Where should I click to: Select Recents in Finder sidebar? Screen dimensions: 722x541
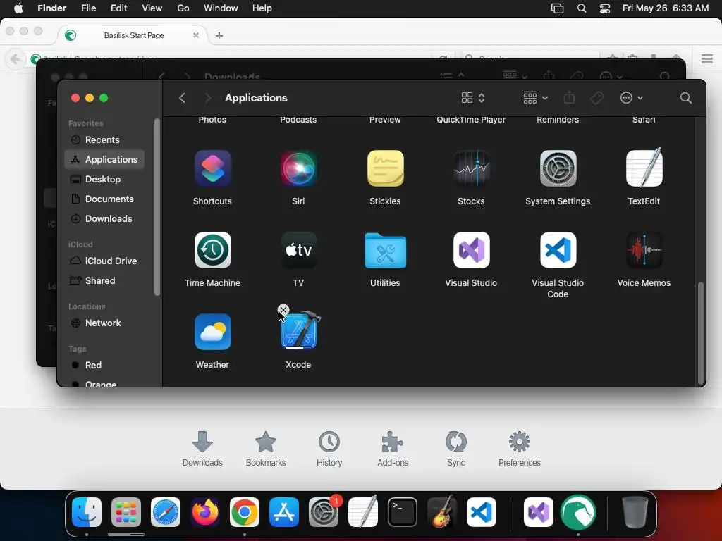[104, 140]
